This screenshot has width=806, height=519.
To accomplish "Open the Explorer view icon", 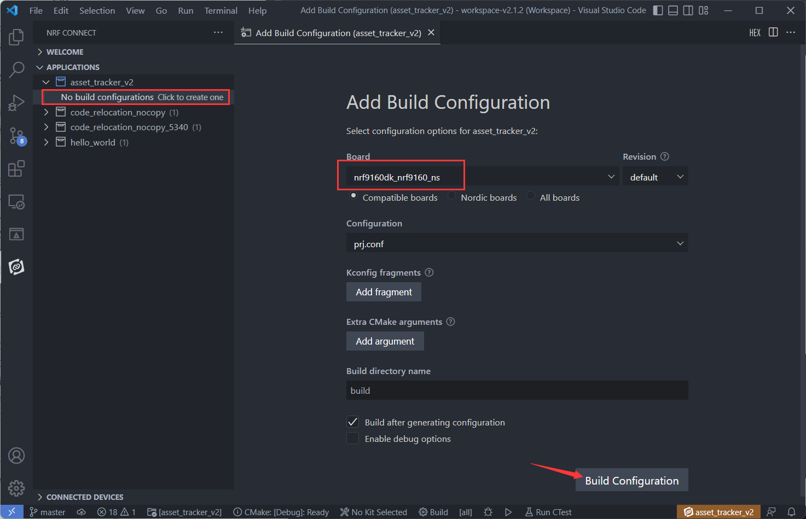I will (16, 37).
